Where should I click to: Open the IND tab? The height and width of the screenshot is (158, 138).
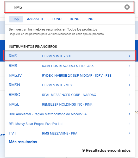(x=90, y=19)
